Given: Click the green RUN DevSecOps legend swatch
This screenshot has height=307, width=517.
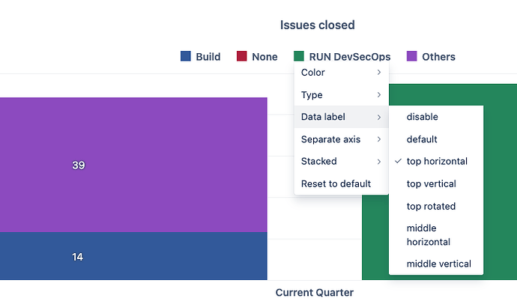Looking at the screenshot, I should [x=299, y=56].
